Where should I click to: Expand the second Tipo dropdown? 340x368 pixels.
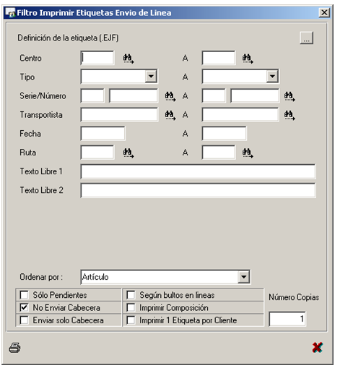(272, 77)
